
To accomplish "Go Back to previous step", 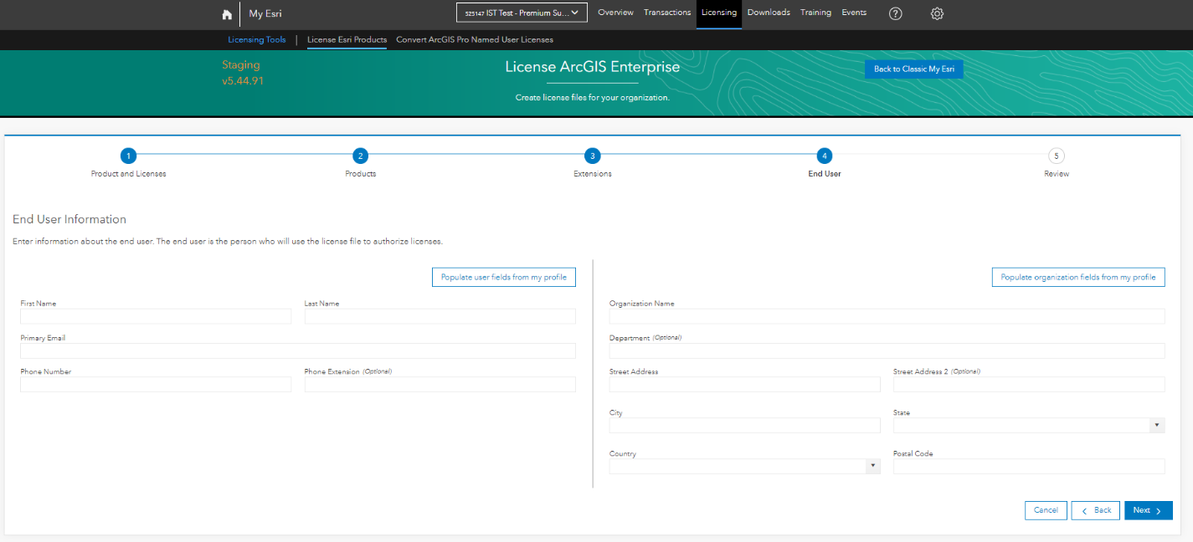I will (1096, 510).
